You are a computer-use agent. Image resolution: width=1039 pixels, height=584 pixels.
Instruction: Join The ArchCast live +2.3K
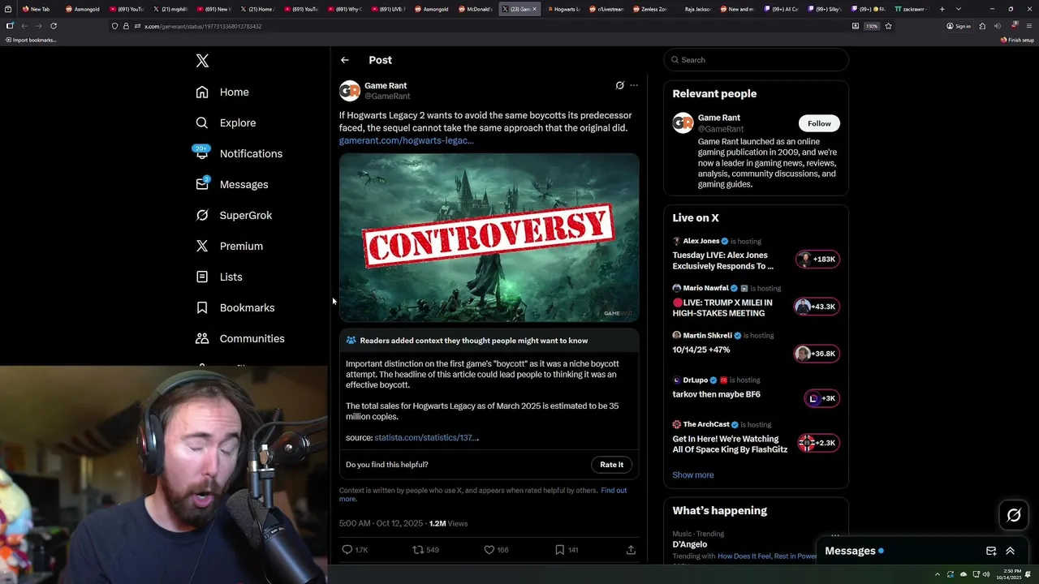tap(819, 443)
